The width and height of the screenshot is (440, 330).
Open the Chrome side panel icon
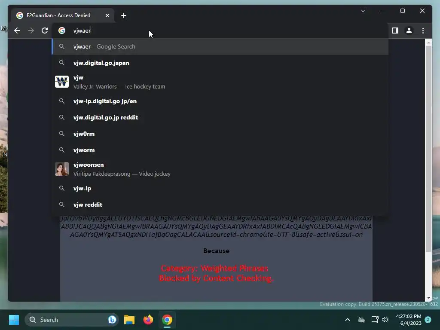pos(395,31)
